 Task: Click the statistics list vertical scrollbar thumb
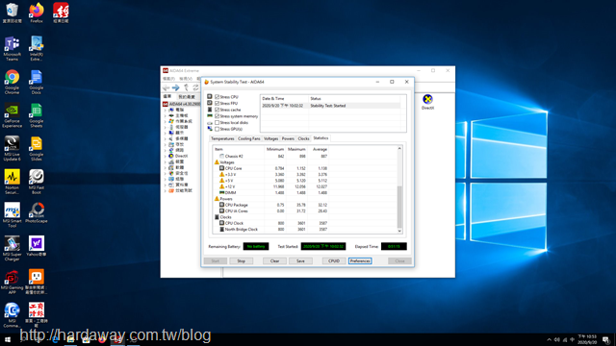[399, 207]
